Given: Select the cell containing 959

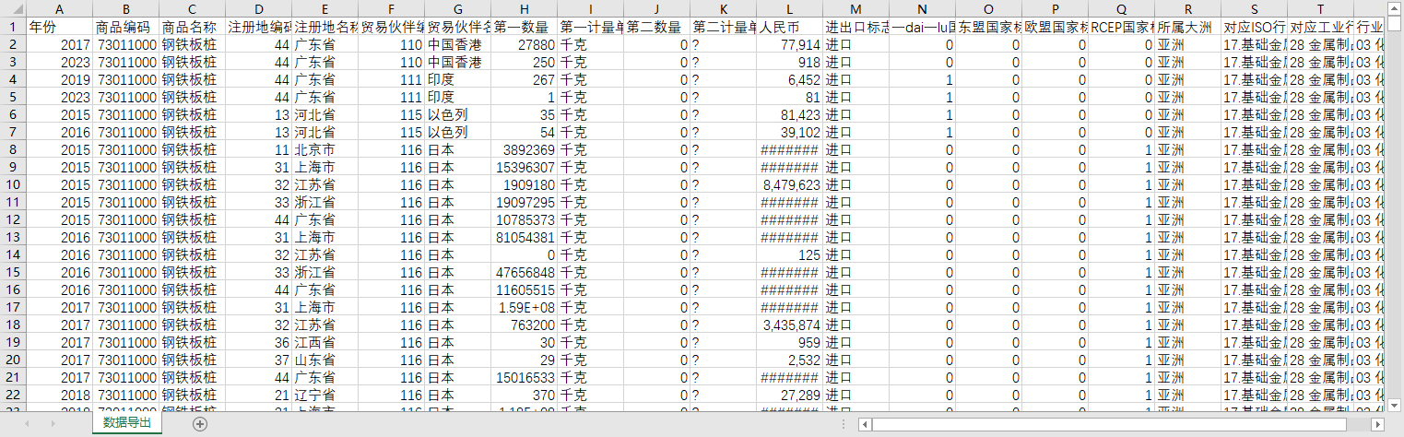Looking at the screenshot, I should [x=789, y=342].
